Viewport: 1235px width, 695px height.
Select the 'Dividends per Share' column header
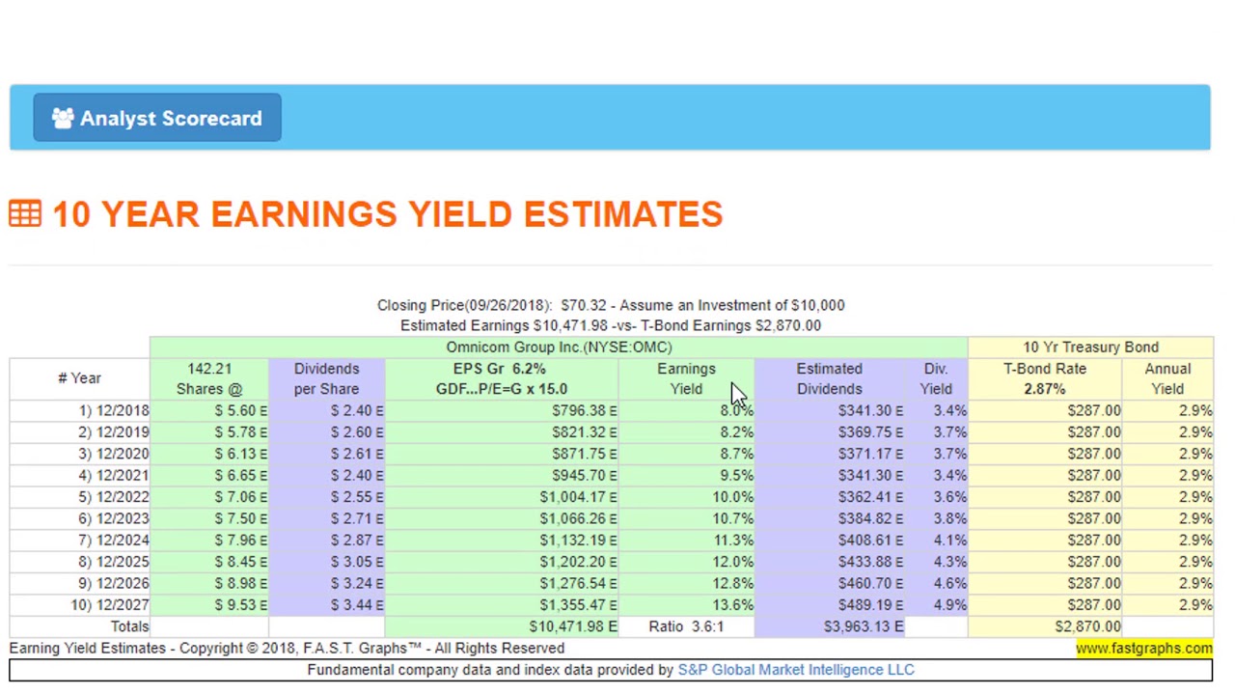pos(326,378)
